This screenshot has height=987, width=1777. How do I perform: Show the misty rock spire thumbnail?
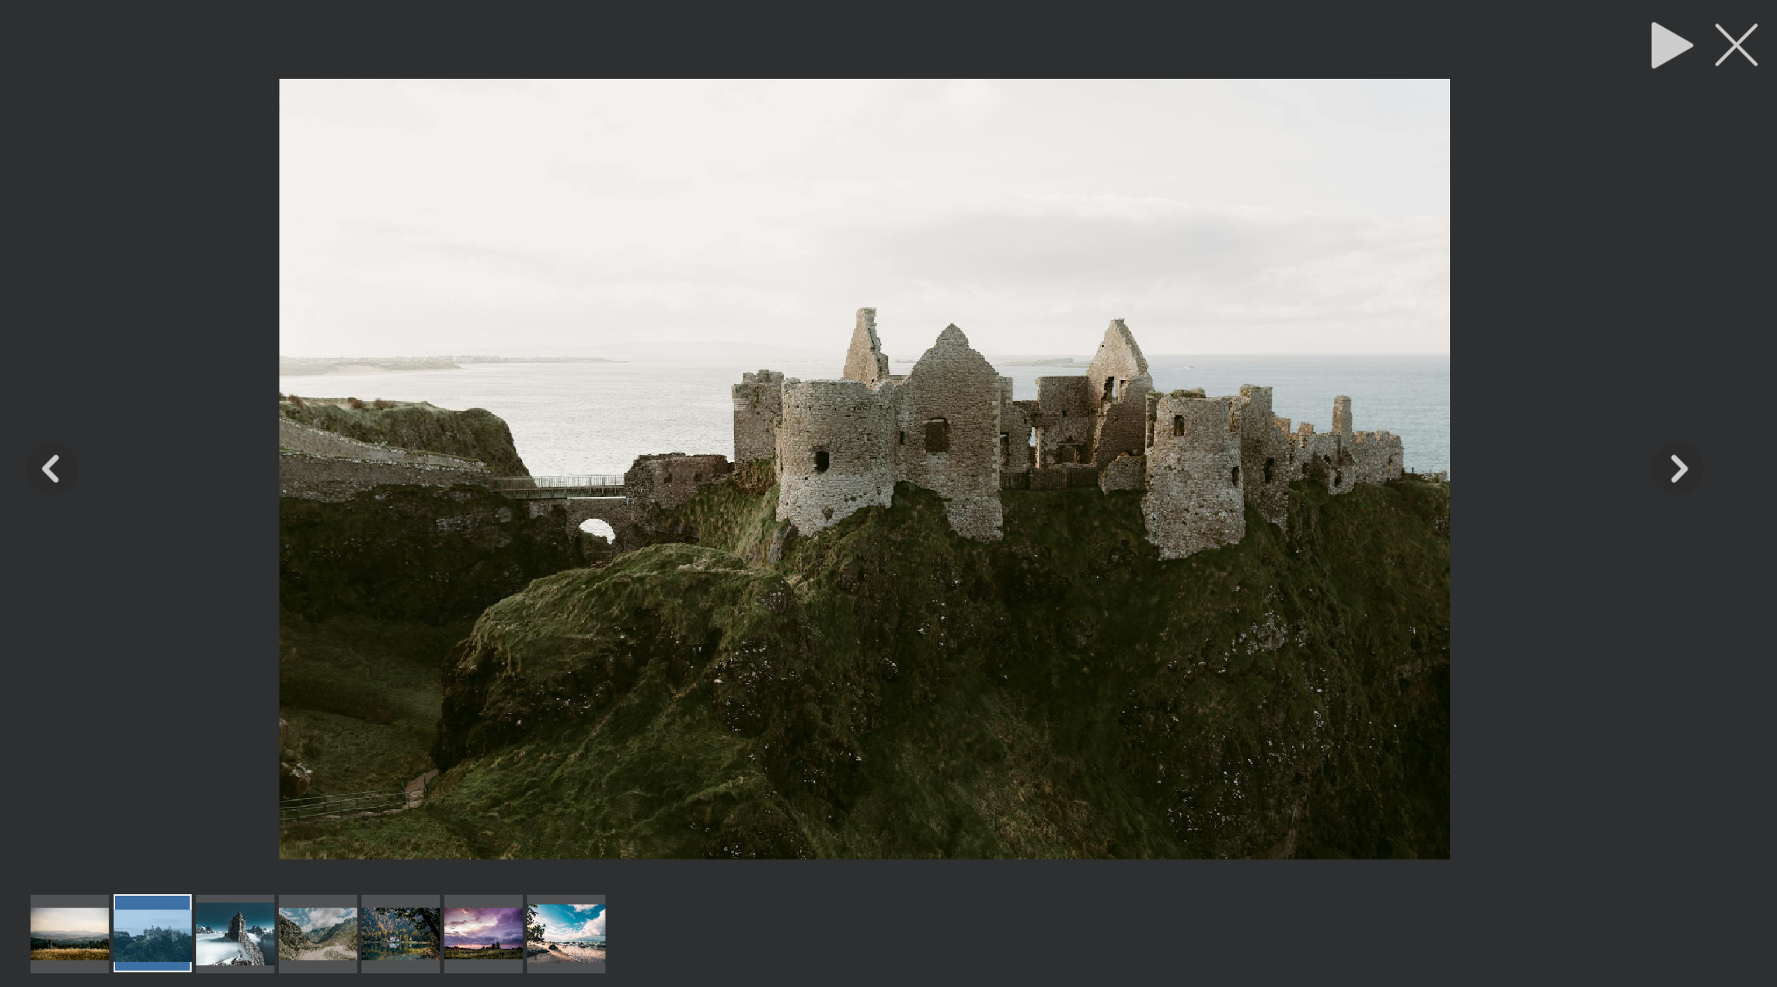click(235, 933)
